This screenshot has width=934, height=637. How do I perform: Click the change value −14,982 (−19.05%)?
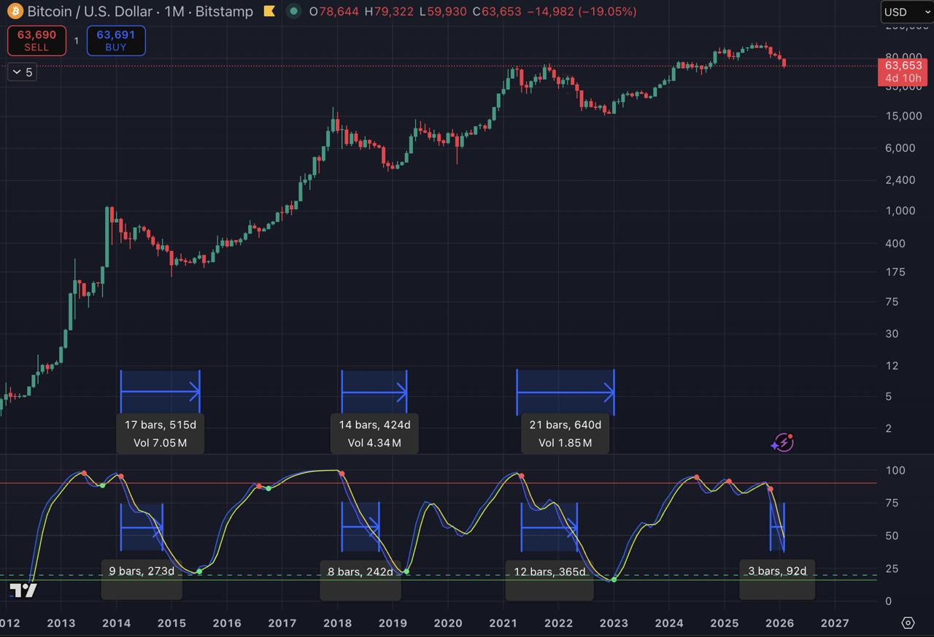[582, 12]
